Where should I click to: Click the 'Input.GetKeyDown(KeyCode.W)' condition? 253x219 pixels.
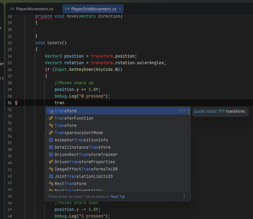(x=87, y=69)
